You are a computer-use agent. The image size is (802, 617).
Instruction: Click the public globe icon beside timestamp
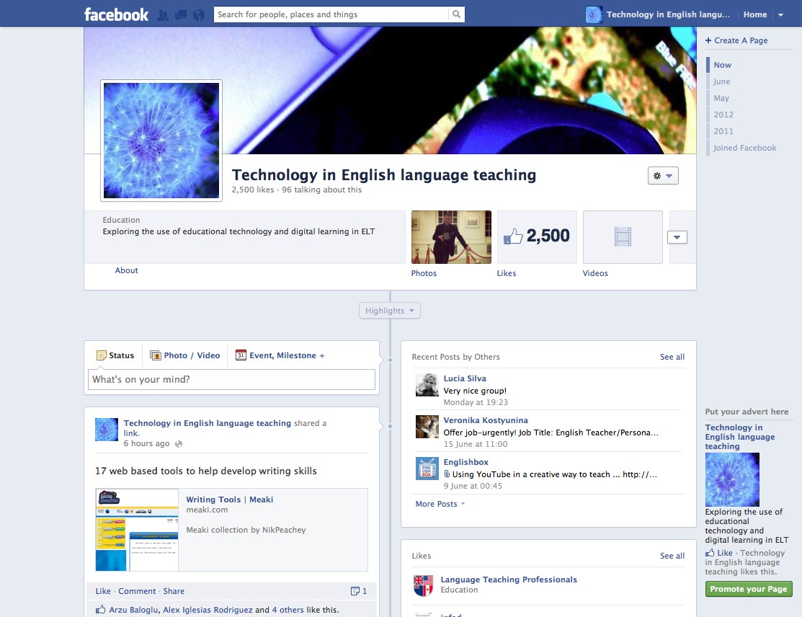click(179, 444)
